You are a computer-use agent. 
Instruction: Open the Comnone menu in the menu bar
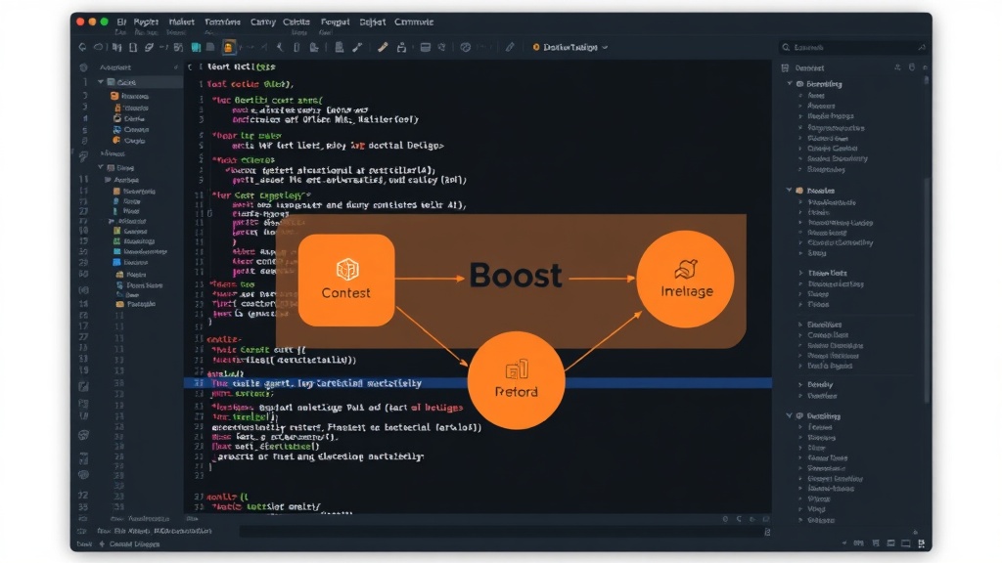(x=414, y=22)
